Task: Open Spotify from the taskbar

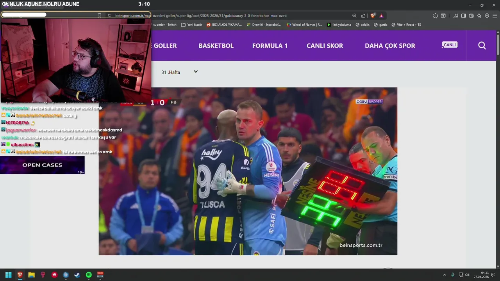Action: click(x=89, y=275)
